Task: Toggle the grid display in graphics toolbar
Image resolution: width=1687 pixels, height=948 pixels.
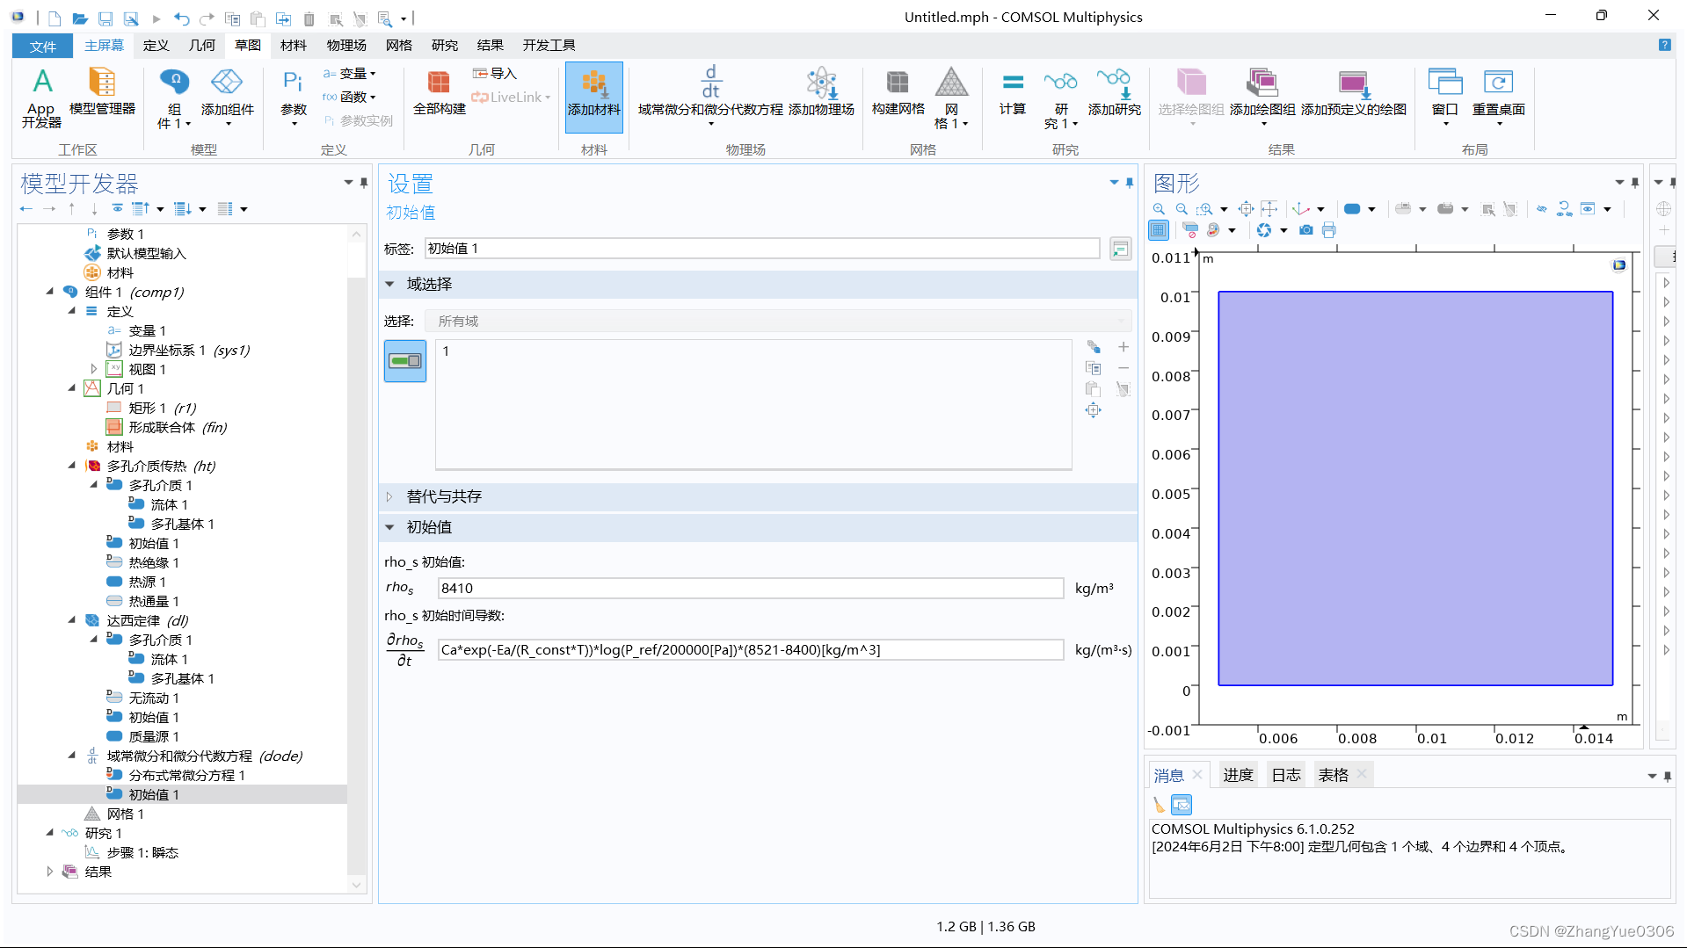Action: point(1159,230)
